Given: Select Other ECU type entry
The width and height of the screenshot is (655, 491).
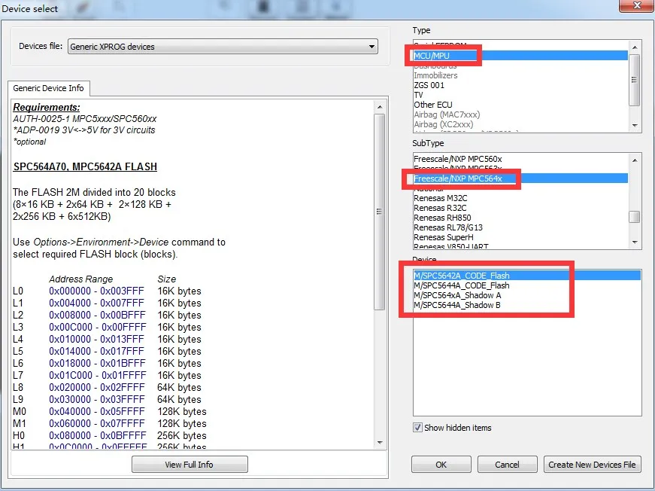Looking at the screenshot, I should pos(520,105).
